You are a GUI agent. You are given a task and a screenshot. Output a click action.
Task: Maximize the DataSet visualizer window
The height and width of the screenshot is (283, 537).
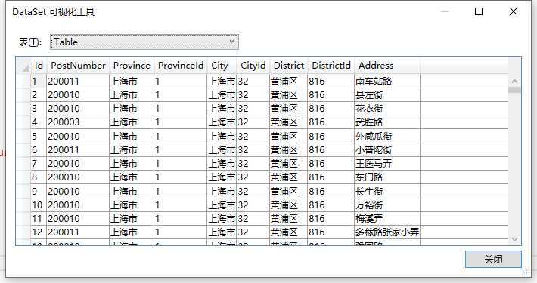pos(479,11)
